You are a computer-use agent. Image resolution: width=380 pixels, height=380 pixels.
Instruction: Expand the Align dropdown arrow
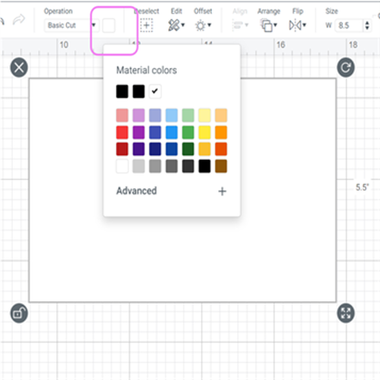(247, 25)
